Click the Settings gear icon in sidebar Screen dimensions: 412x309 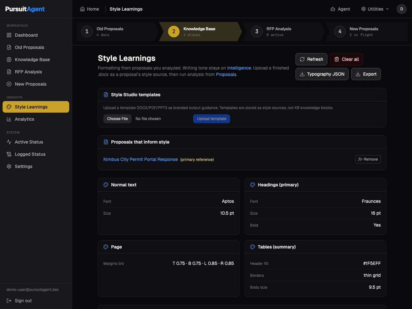pyautogui.click(x=9, y=166)
